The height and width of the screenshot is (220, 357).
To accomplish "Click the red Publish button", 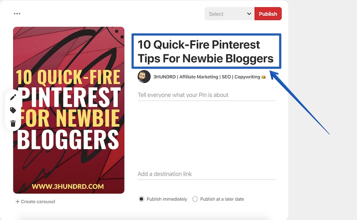I will click(x=268, y=14).
